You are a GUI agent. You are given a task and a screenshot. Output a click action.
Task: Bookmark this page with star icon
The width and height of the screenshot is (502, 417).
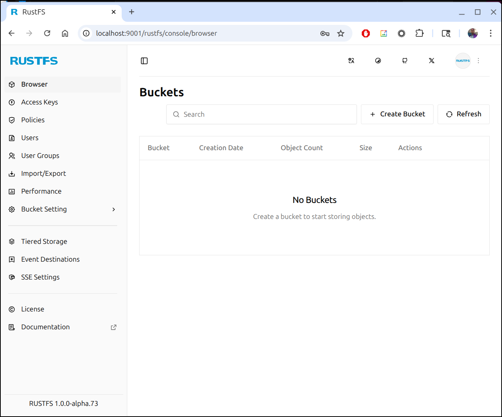(340, 33)
